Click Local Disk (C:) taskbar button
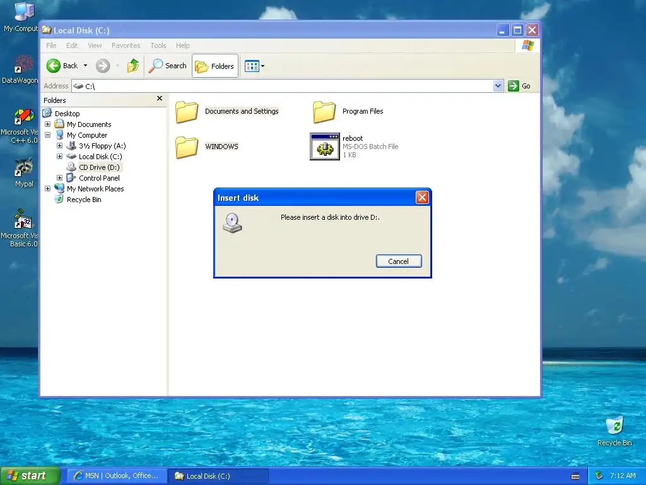Viewport: 646px width, 485px height. pos(218,476)
